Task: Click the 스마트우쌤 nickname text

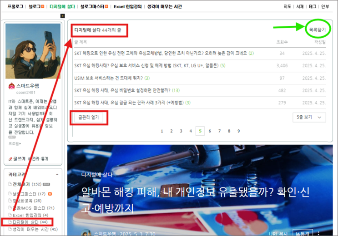Action: (28, 86)
